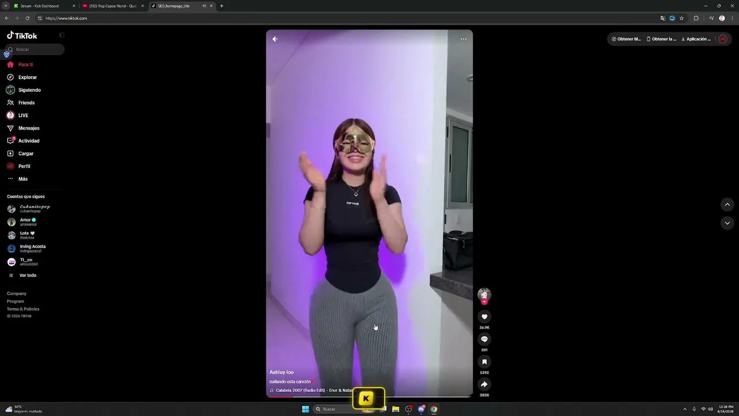
Task: Open the media controls icon in the toolbar
Action: (711, 18)
